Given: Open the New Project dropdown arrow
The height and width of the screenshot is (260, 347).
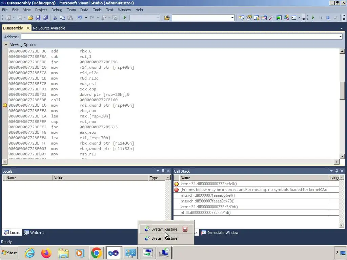Looking at the screenshot, I should 14,18.
